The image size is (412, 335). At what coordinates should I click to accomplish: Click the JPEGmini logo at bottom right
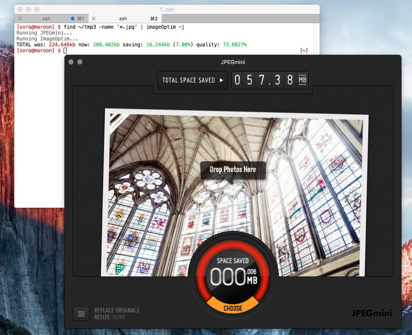pos(372,313)
